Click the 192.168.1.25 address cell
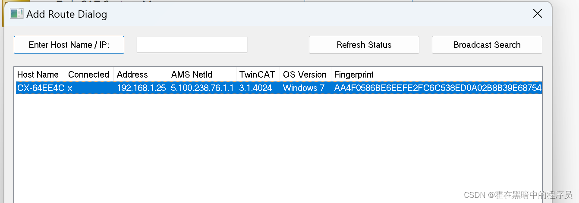Viewport: 579px width, 203px height. [141, 88]
